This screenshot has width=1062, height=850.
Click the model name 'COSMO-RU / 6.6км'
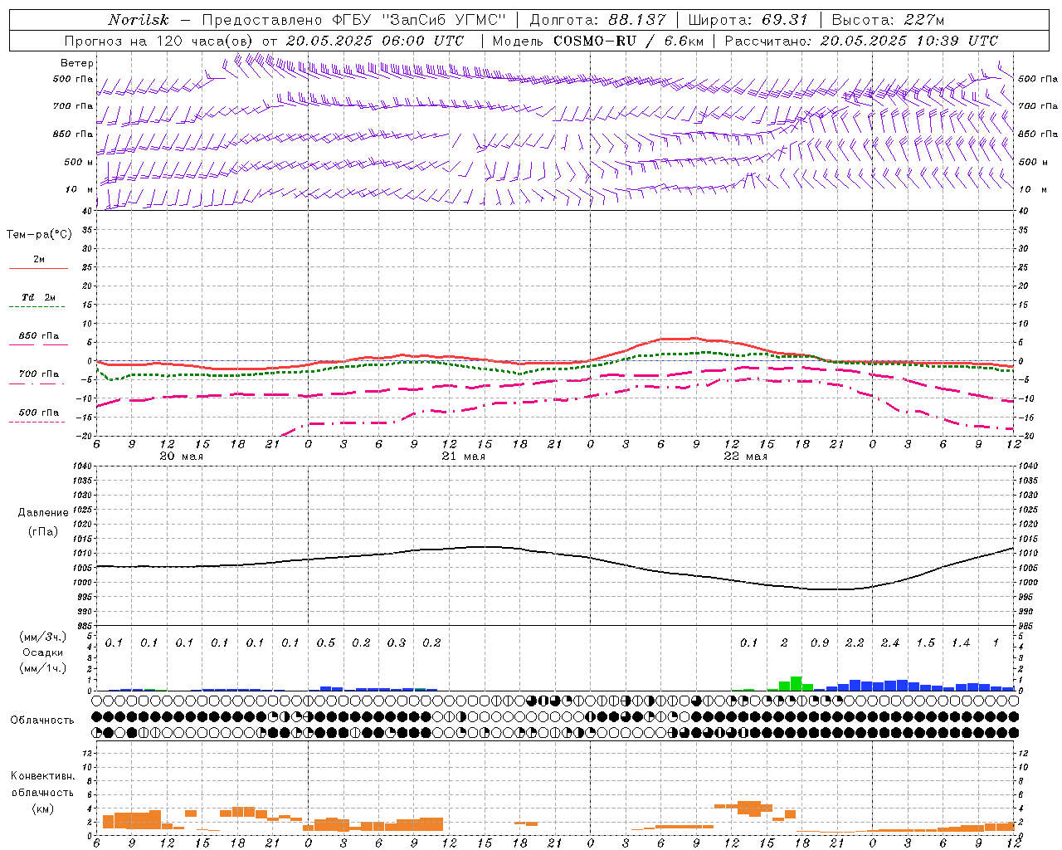click(628, 41)
